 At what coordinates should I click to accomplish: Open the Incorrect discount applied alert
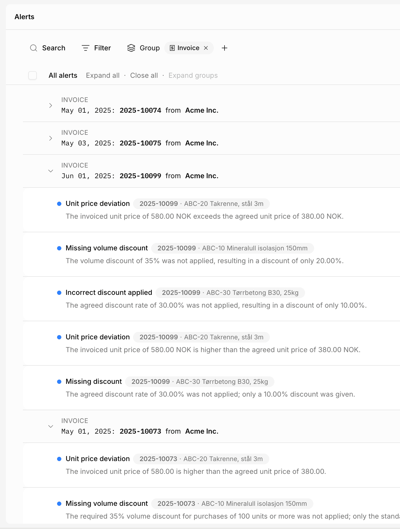tap(109, 292)
